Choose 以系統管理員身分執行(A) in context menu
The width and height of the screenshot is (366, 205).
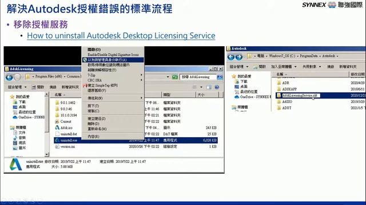113,60
